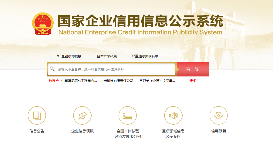The width and height of the screenshot is (273, 148).
Task: Click the 国家企业信用信息公示系统 title
Action: click(141, 21)
